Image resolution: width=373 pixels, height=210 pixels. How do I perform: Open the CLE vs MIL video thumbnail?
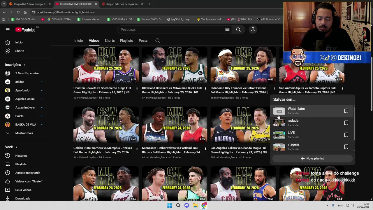[x=175, y=65]
